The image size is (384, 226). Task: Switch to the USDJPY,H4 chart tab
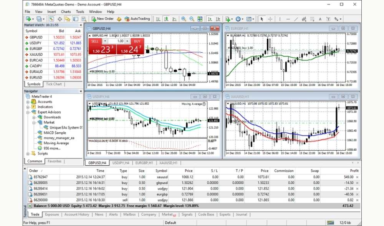click(121, 163)
